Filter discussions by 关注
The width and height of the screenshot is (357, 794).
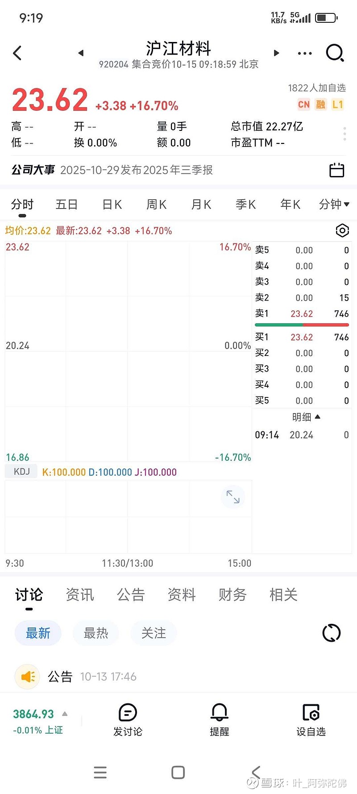click(154, 633)
